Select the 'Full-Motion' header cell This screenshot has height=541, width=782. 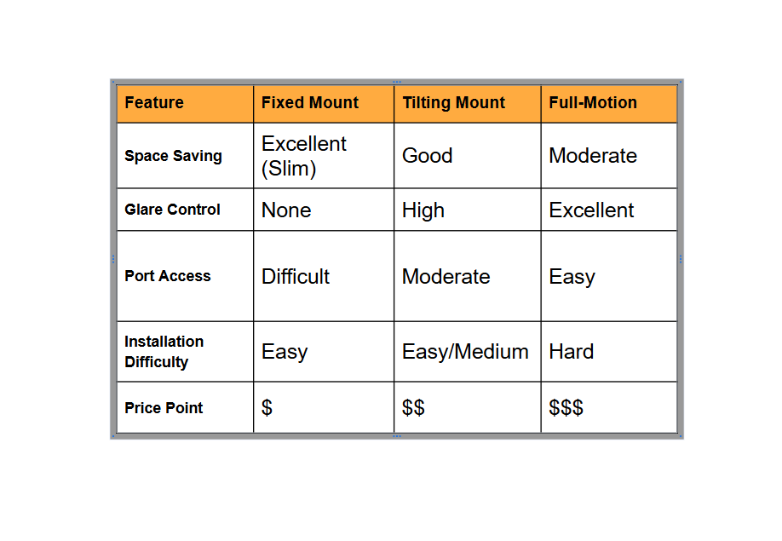(609, 104)
